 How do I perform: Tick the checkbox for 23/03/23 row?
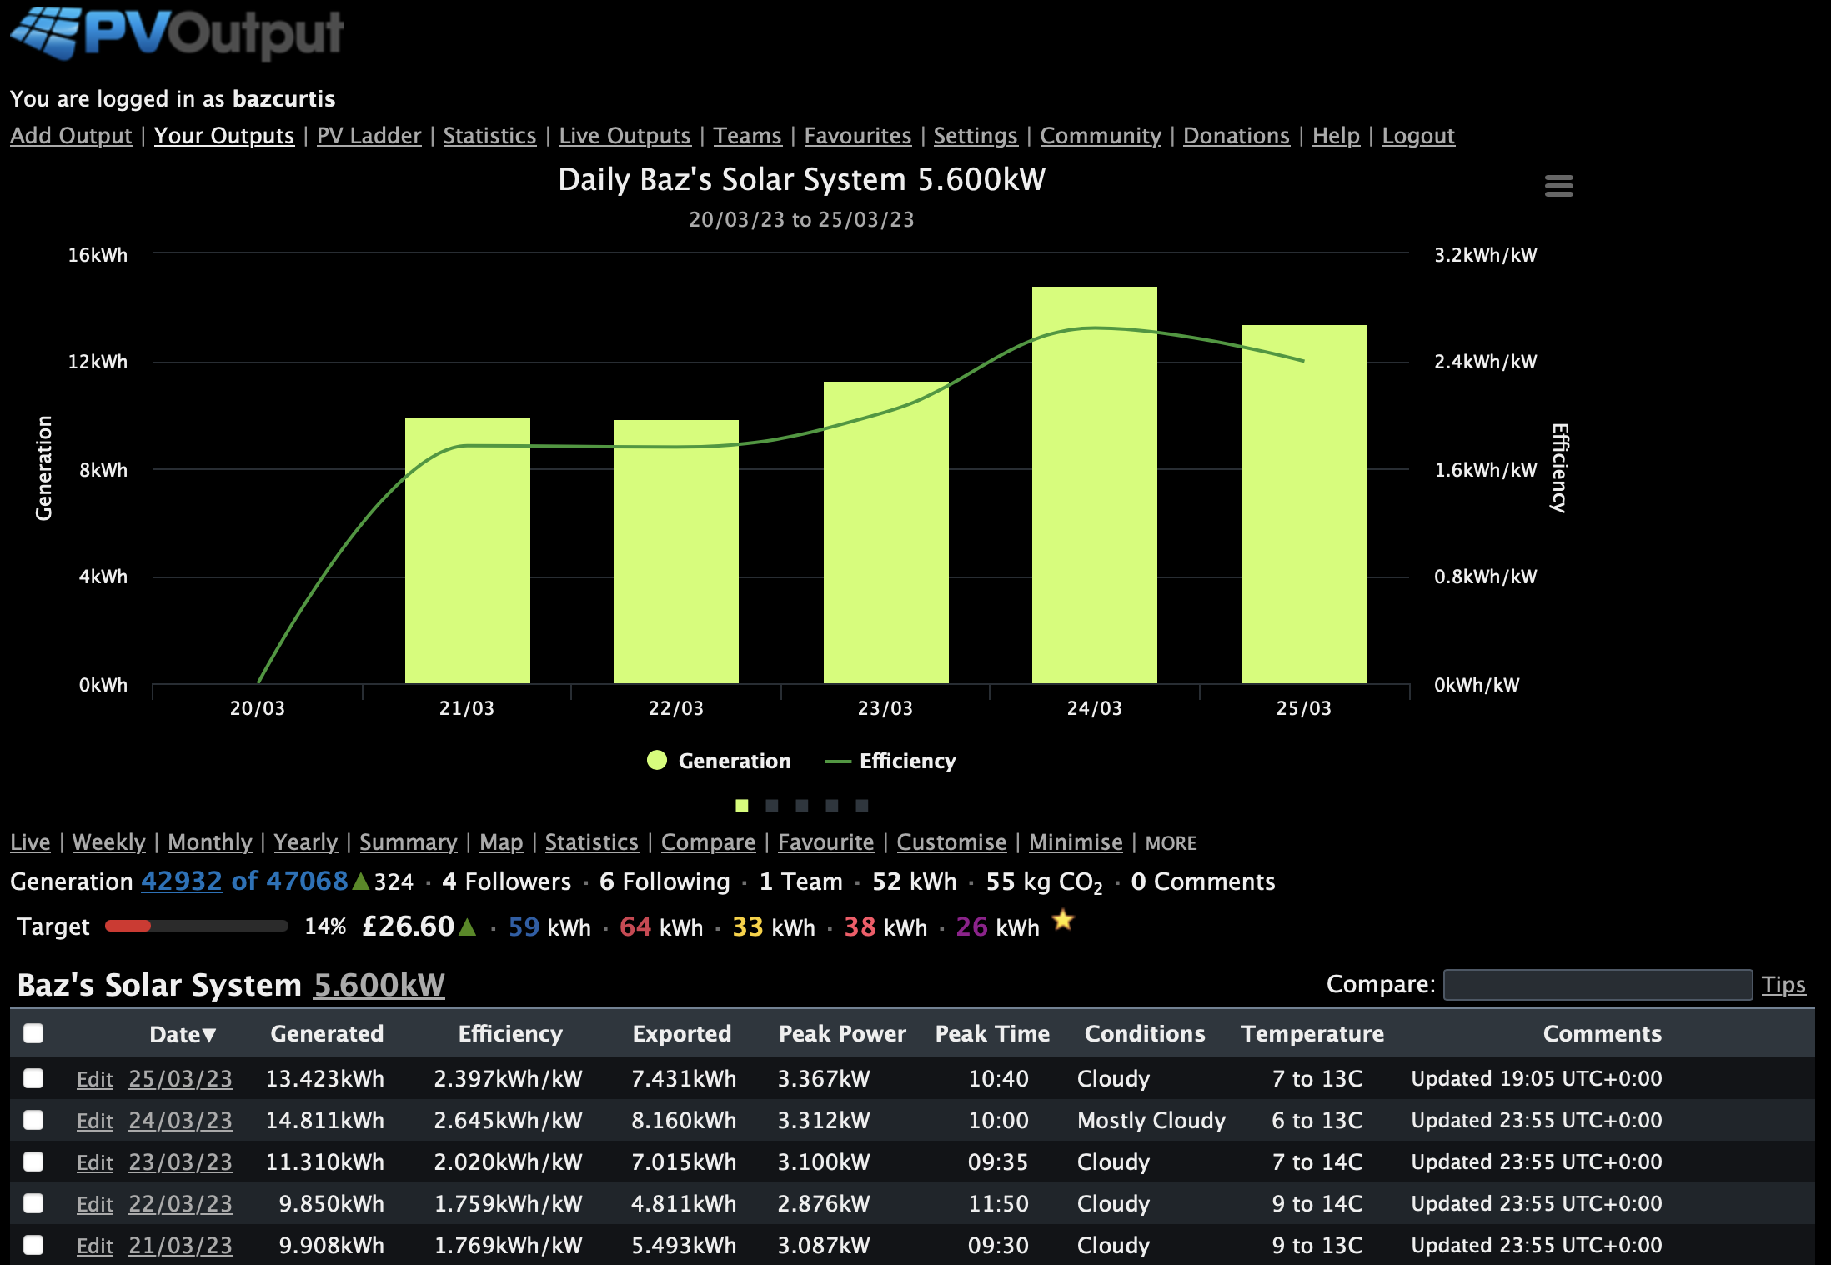[33, 1162]
